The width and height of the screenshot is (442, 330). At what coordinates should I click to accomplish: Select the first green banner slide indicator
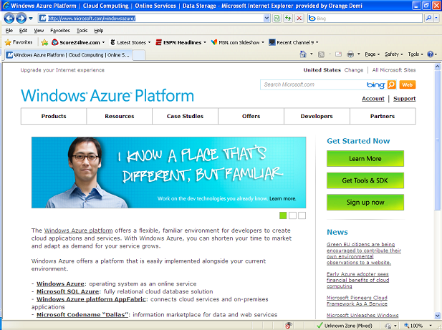283,215
